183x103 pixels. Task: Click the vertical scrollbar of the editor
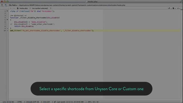182,55
